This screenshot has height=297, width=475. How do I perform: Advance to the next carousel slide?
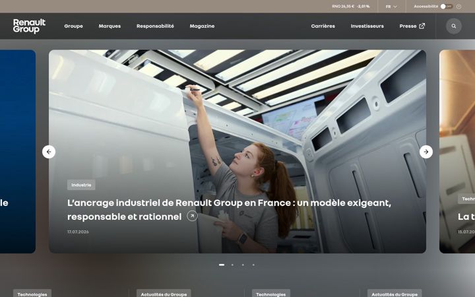click(x=426, y=152)
